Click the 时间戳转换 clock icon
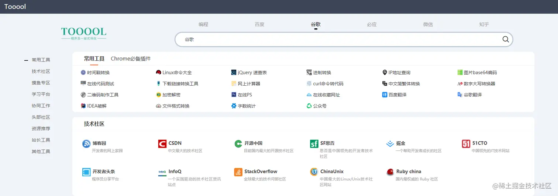Screen dimensions: 558x196 [x=83, y=72]
